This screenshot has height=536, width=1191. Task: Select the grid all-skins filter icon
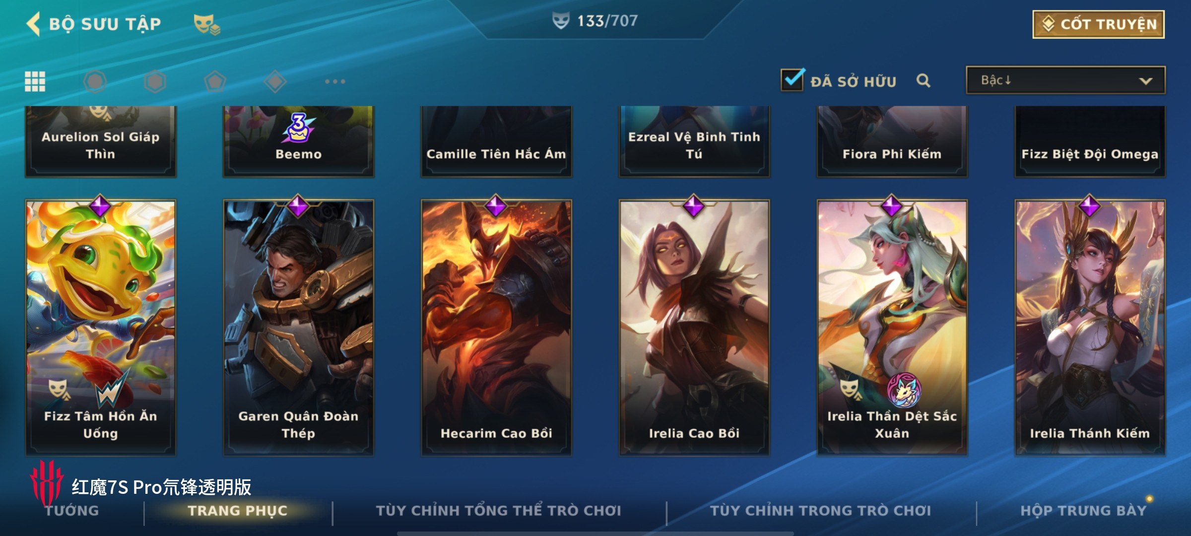pos(35,81)
